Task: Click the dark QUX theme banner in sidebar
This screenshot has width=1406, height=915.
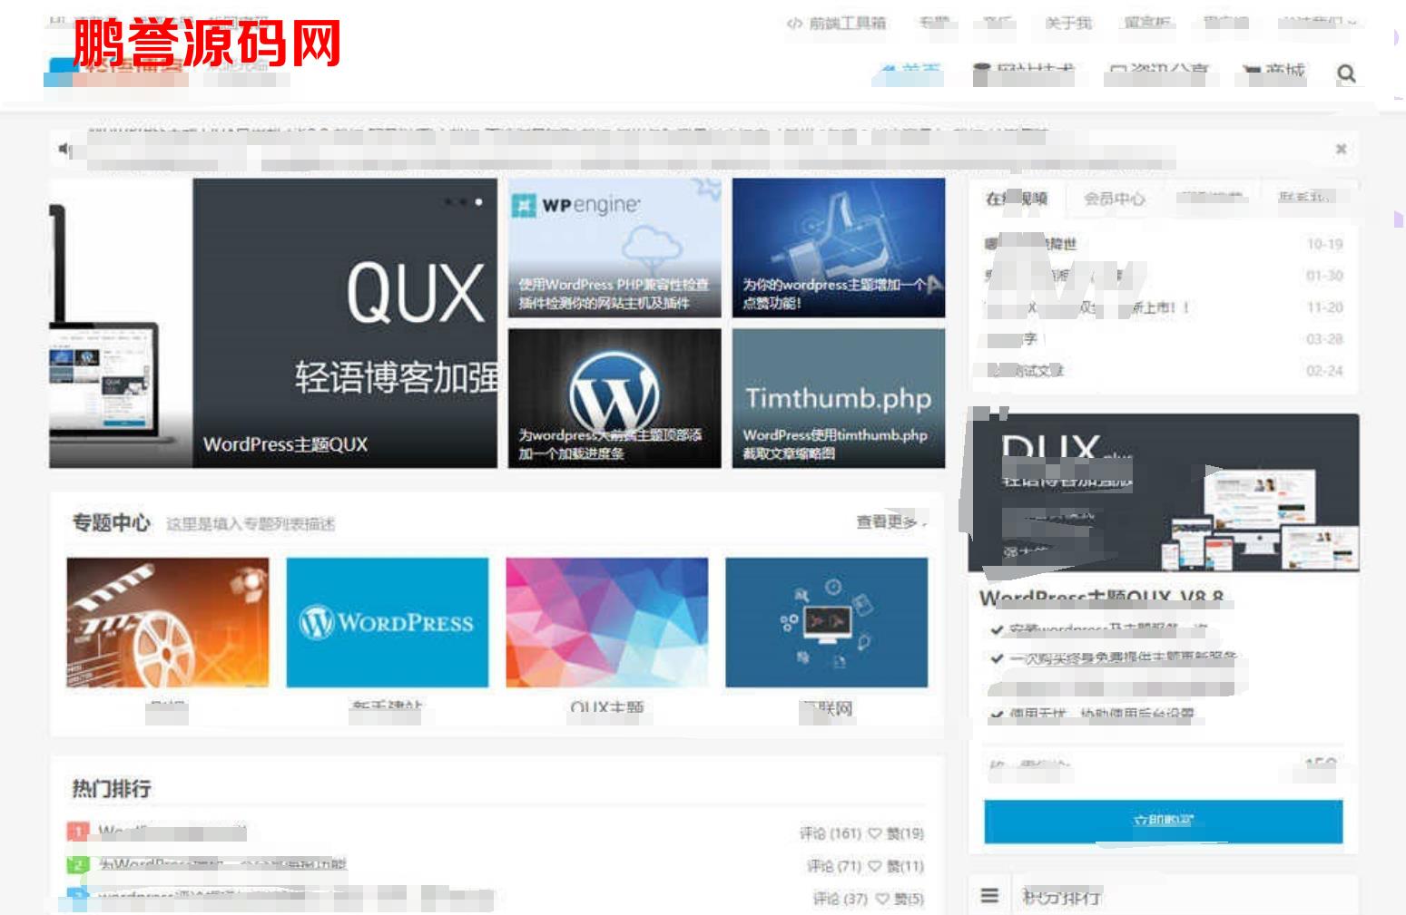Action: [1164, 493]
